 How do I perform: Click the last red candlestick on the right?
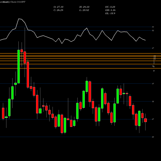coord(146,120)
